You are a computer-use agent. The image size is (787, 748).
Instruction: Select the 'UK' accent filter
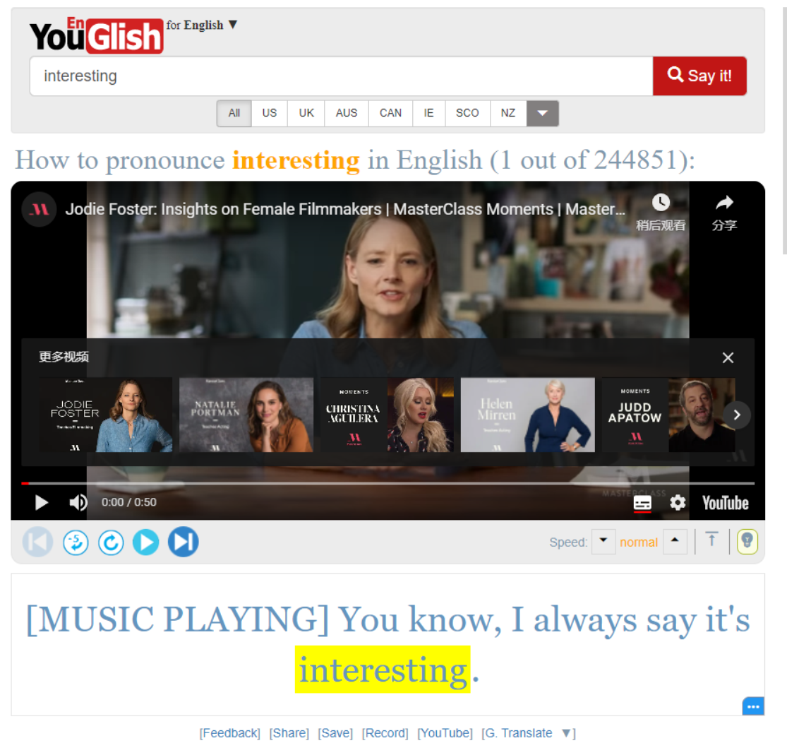point(306,113)
